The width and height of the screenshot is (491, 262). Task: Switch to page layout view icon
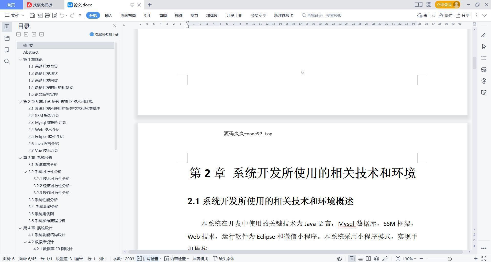352,259
